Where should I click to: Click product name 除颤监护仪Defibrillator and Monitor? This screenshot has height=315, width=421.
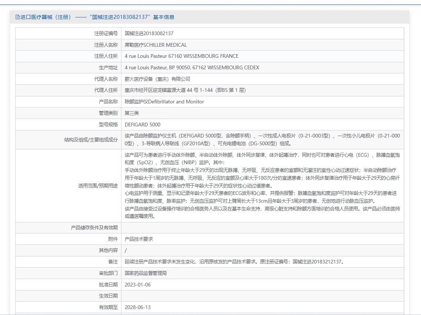click(164, 102)
